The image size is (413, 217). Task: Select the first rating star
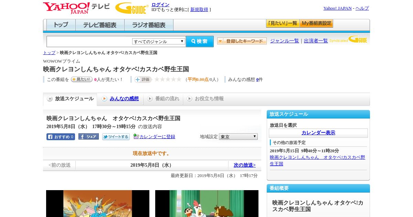(x=157, y=79)
